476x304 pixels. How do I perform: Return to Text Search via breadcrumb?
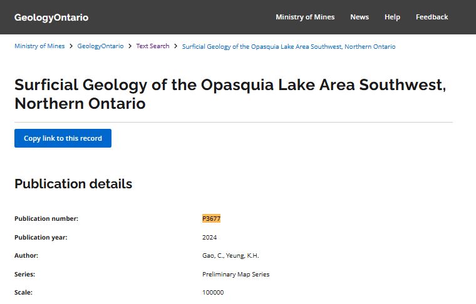click(x=153, y=46)
